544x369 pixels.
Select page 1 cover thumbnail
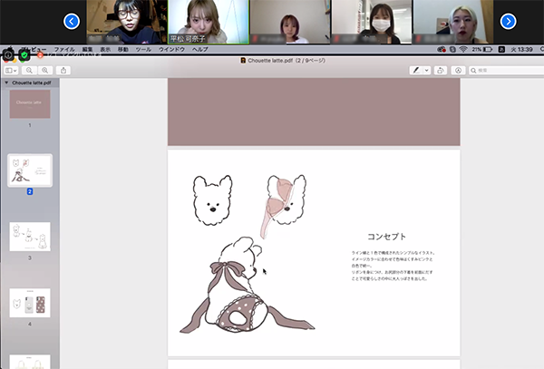coord(29,104)
